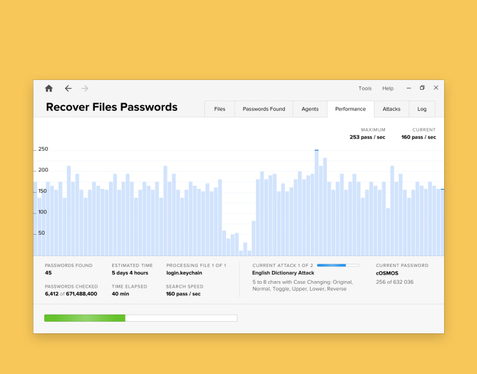The width and height of the screenshot is (477, 374).
Task: Select the Agents tab
Action: (x=310, y=109)
